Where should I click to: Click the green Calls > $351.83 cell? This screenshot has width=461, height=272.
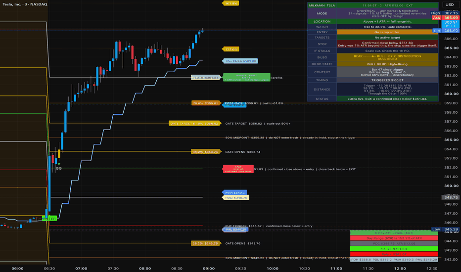tap(394, 249)
